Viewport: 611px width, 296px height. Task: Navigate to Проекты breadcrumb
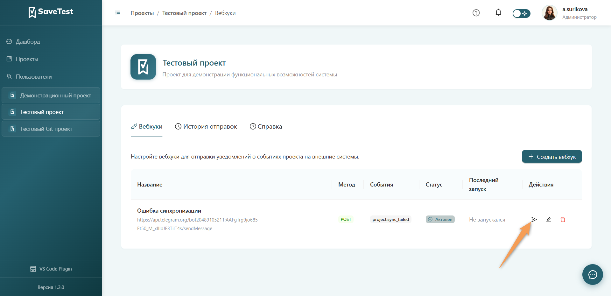[142, 13]
